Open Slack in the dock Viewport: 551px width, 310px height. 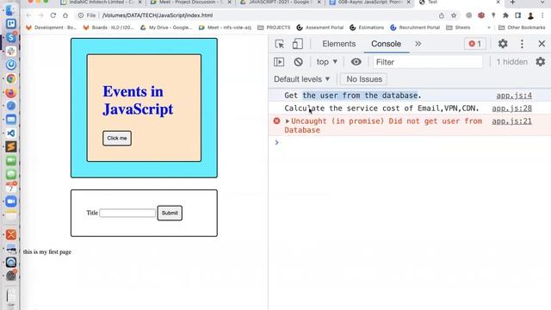click(11, 52)
